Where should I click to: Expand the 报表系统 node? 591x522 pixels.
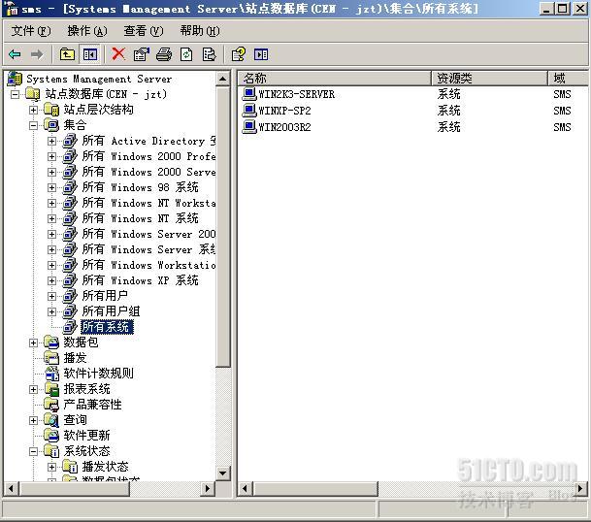coord(34,389)
